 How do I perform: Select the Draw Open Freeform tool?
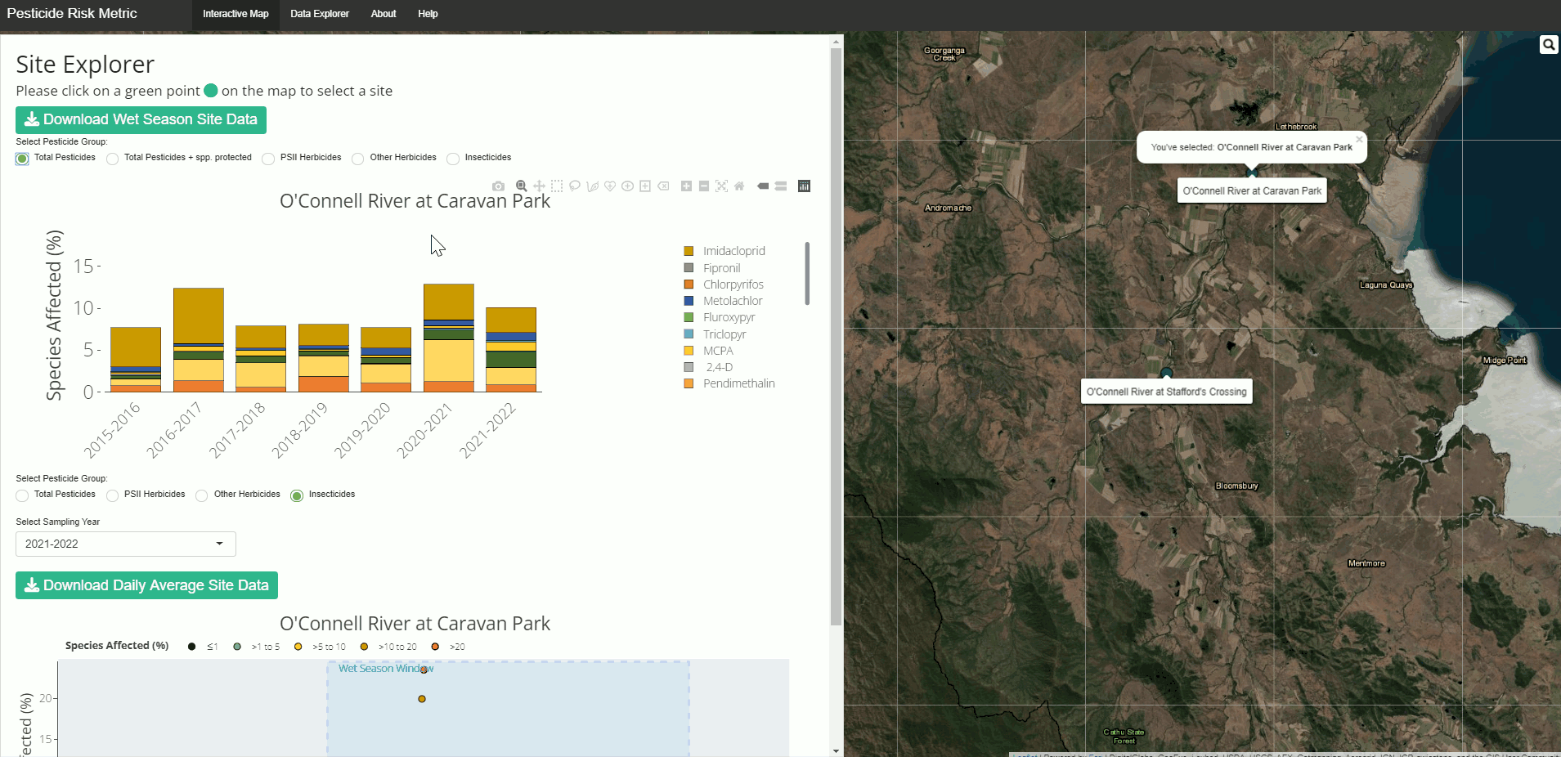593,186
